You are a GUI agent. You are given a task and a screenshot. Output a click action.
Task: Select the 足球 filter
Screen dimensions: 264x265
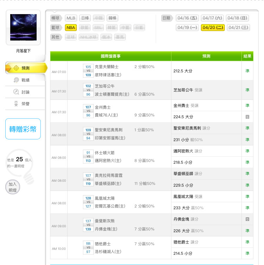71,37
